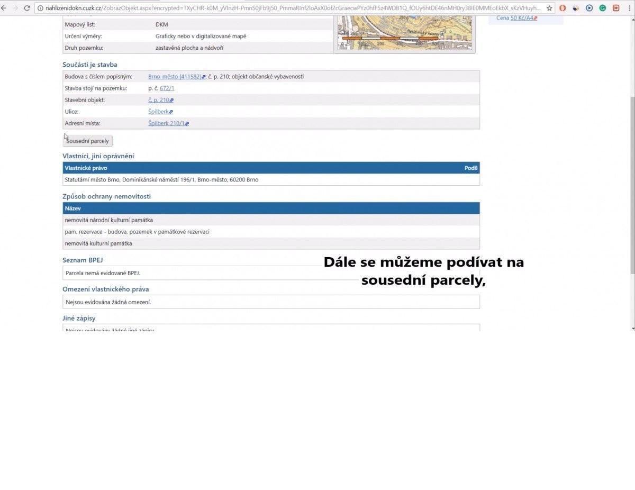Click the text Nejsou evidována žádná omezení
635x490 pixels.
[108, 302]
